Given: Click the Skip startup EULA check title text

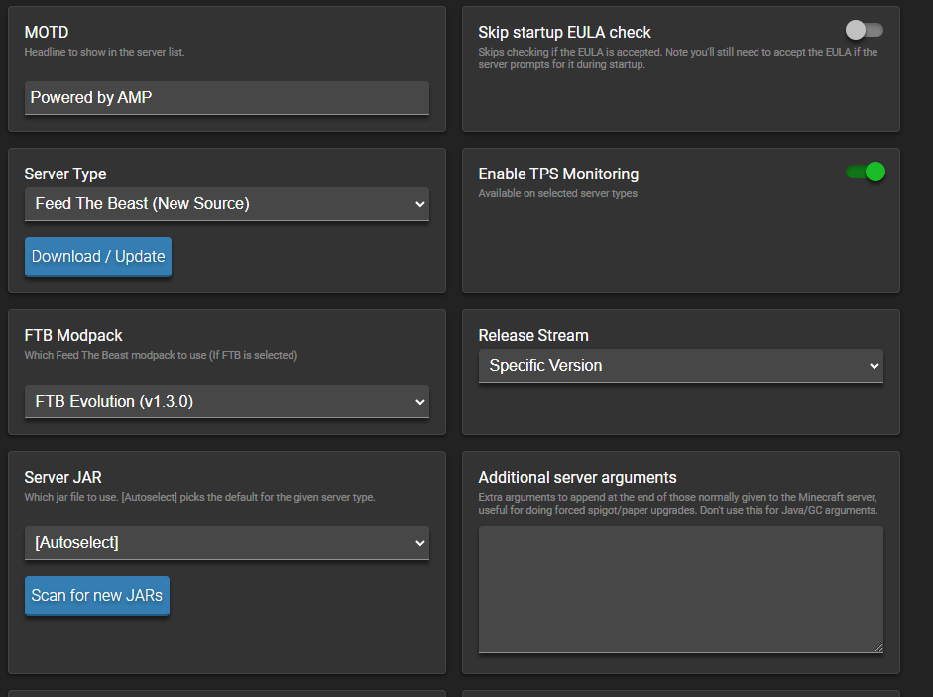Looking at the screenshot, I should 564,33.
